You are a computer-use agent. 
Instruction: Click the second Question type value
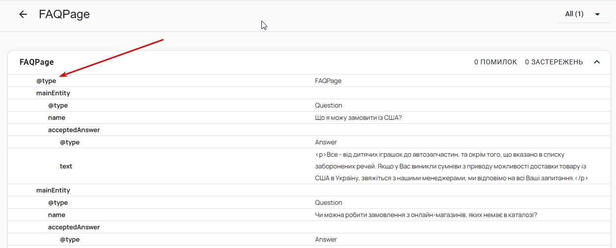[329, 203]
